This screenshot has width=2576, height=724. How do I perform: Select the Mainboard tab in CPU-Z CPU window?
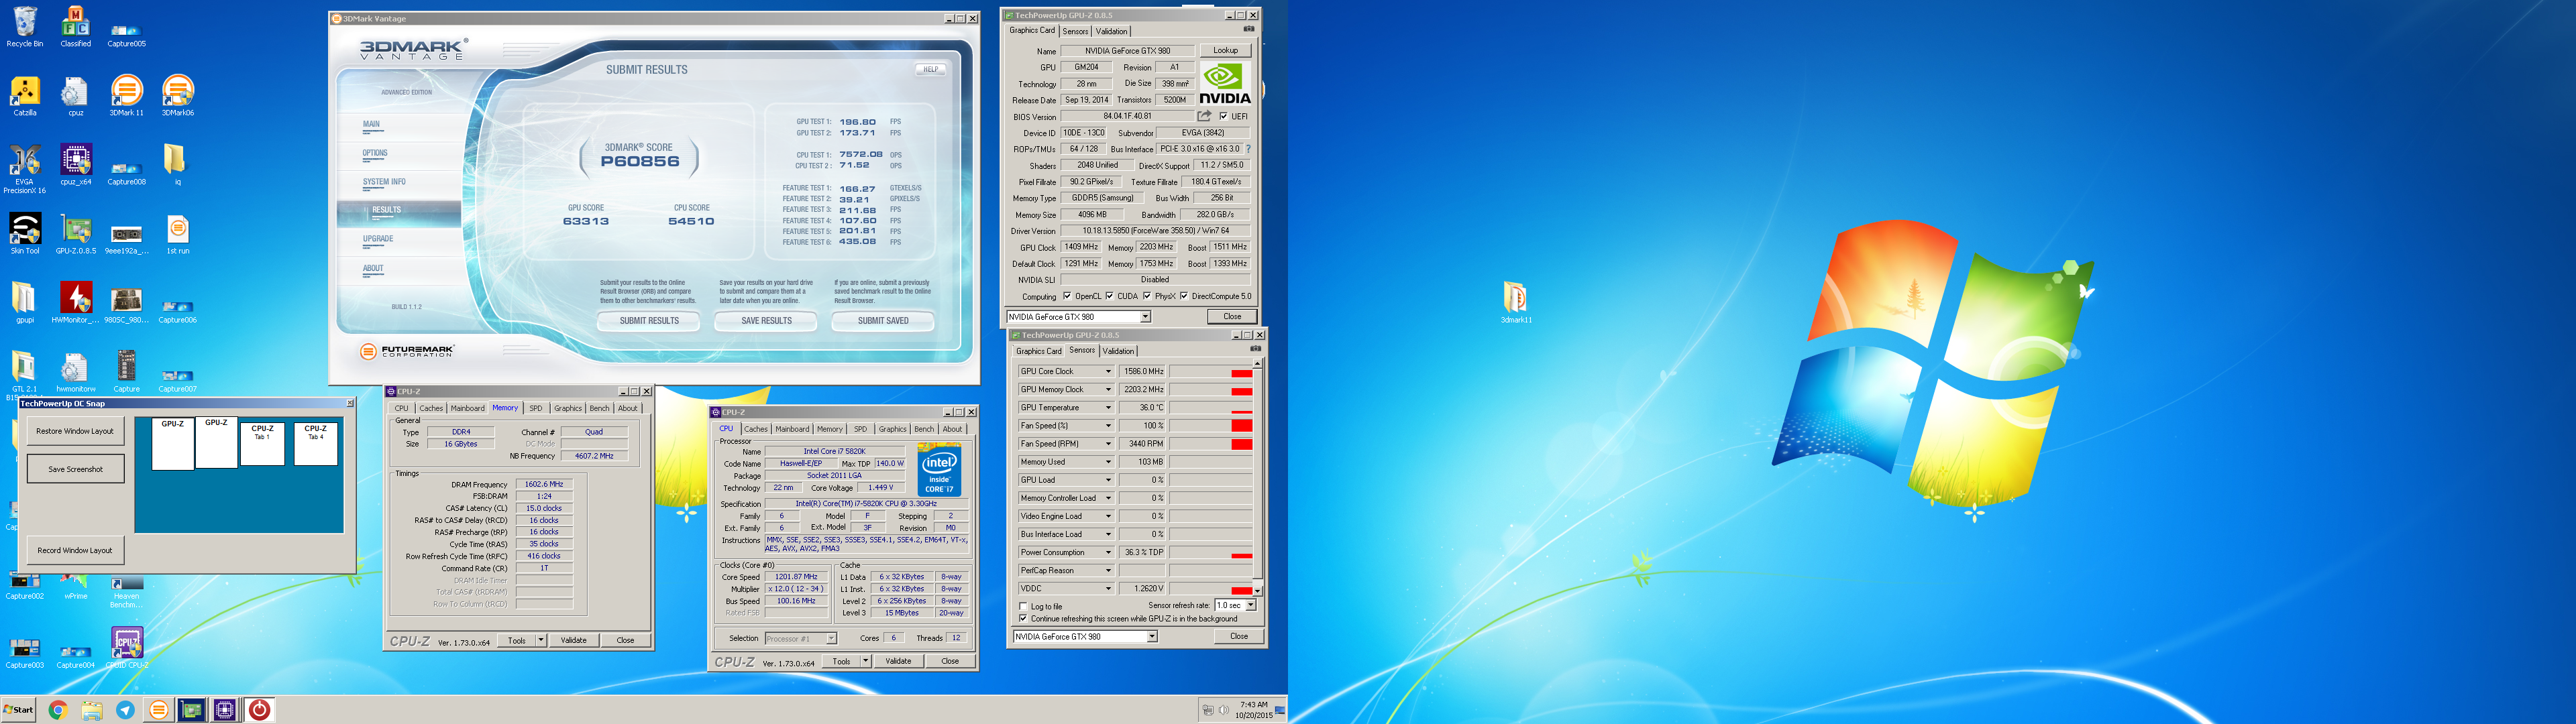(x=792, y=428)
